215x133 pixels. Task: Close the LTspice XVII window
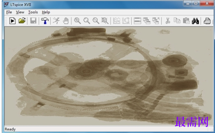(x=207, y=4)
